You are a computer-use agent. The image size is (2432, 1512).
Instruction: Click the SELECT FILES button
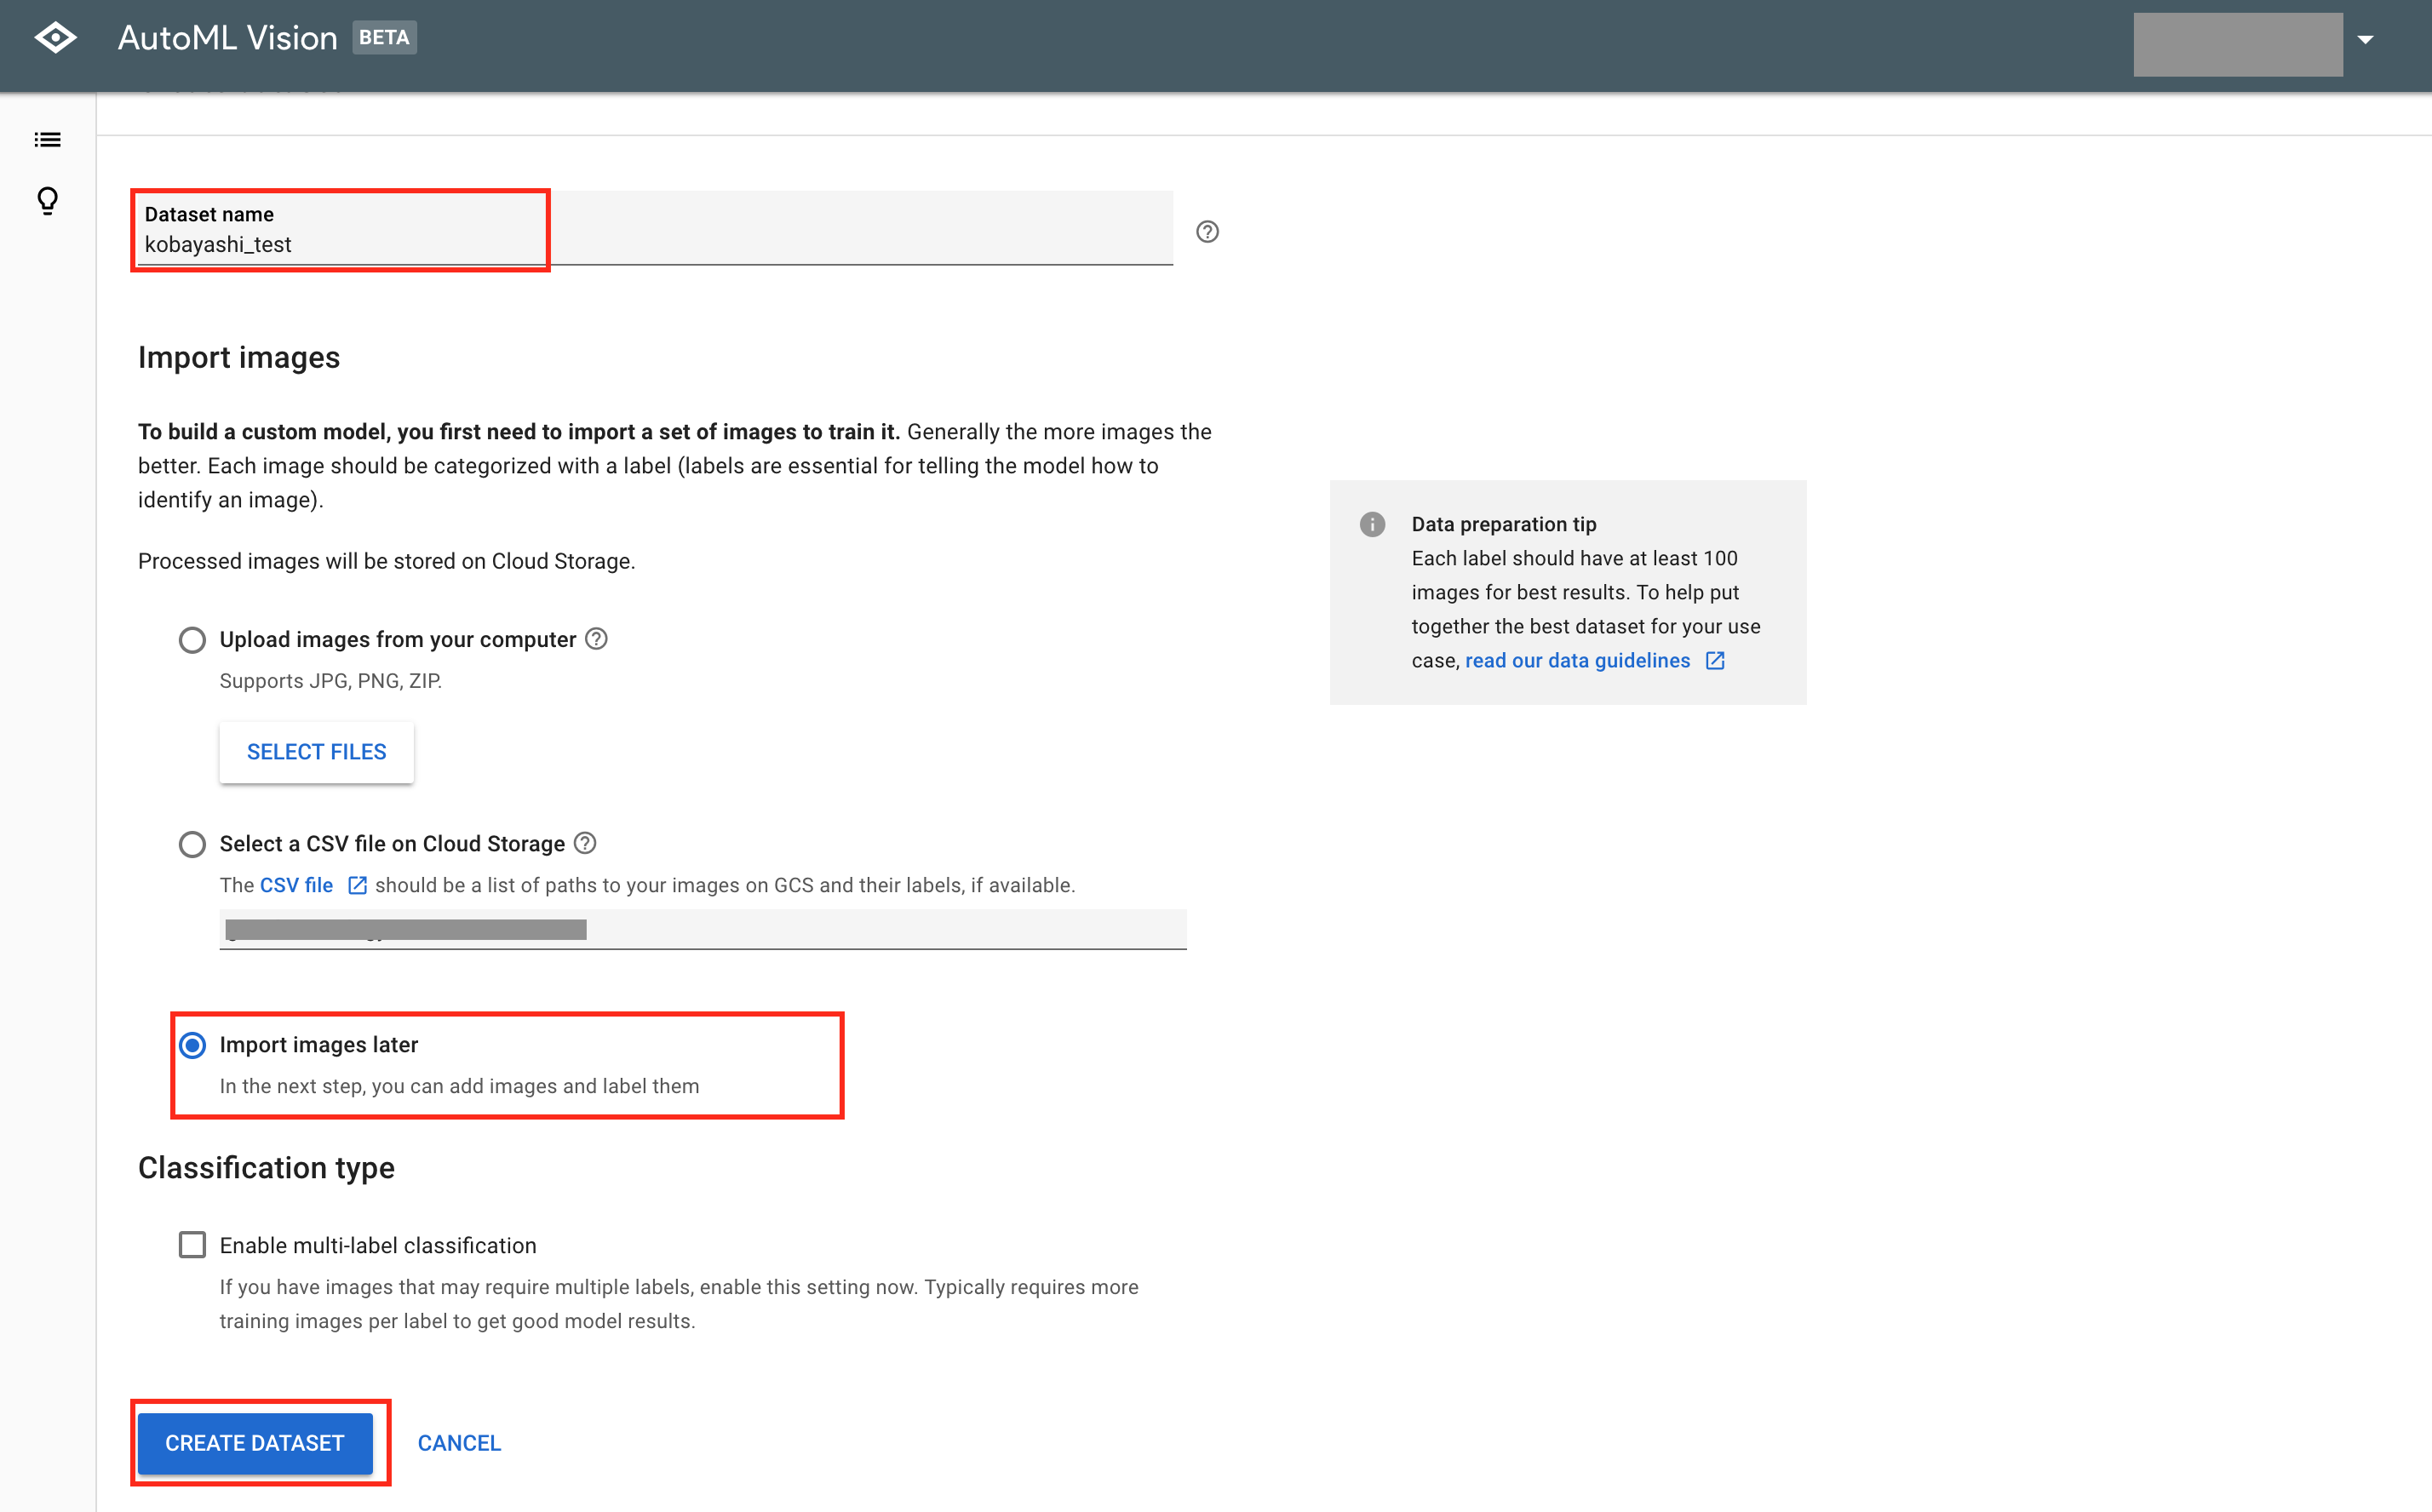click(316, 752)
